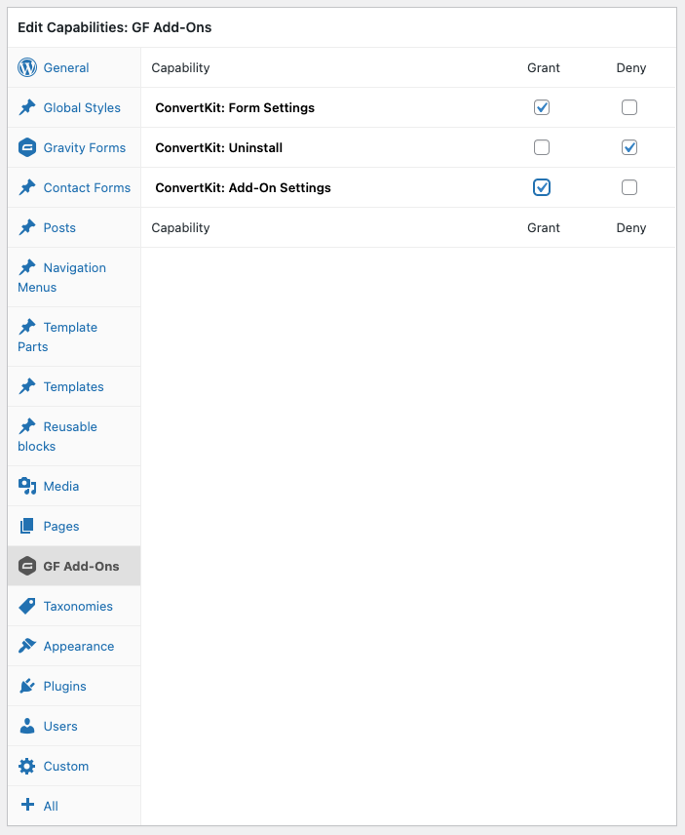The width and height of the screenshot is (685, 835).
Task: Open the Global Styles tab
Action: pos(74,107)
